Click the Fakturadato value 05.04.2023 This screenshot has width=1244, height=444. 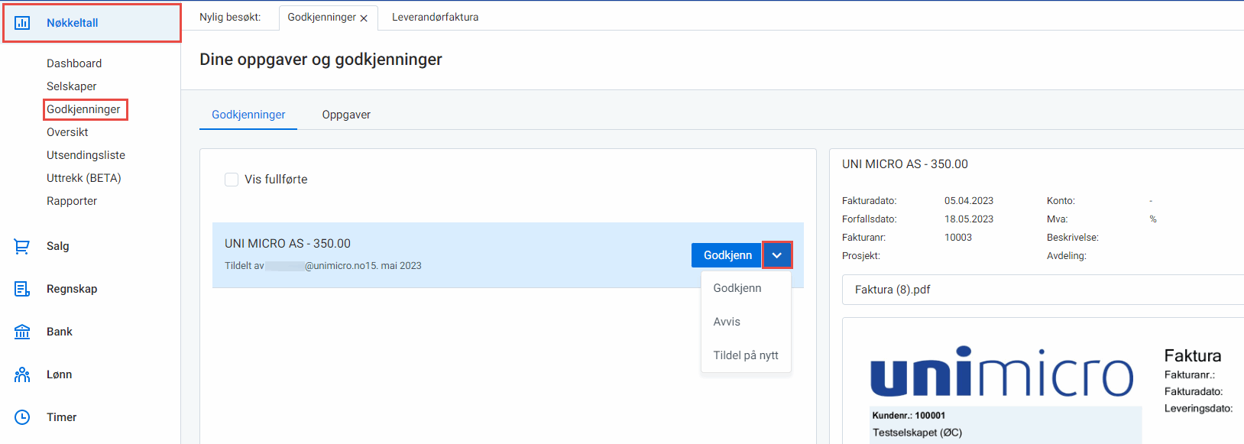tap(969, 201)
